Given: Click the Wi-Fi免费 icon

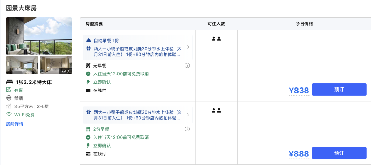Looking at the screenshot, I should click(9, 115).
